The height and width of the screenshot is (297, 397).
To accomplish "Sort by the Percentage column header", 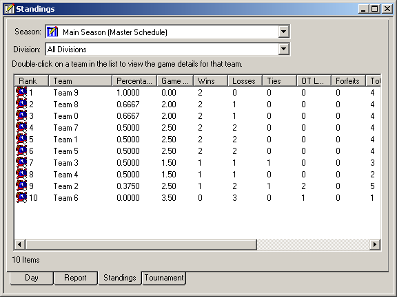I will point(134,81).
